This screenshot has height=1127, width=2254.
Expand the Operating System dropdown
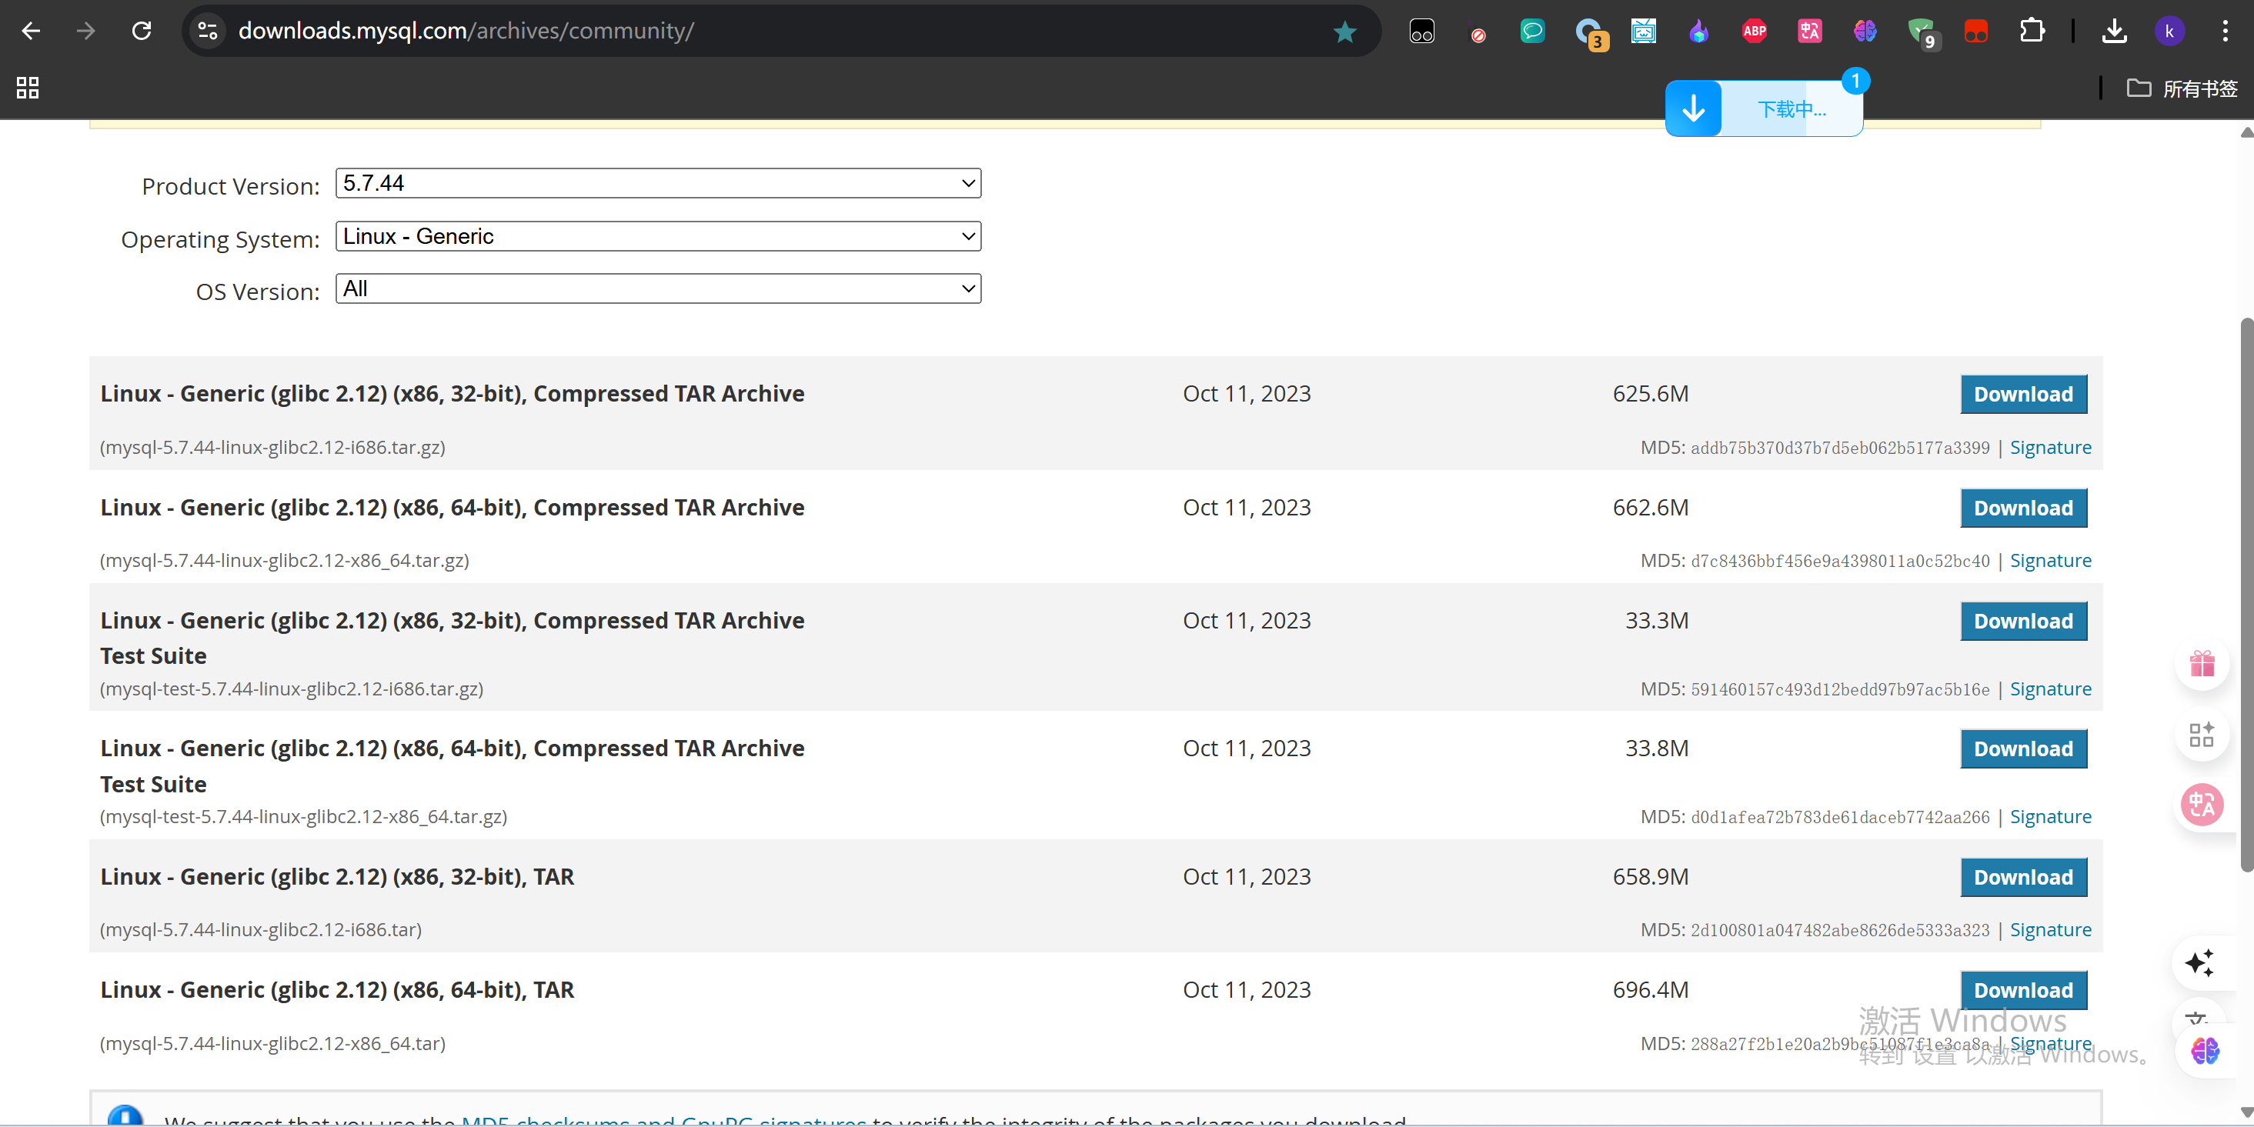[x=658, y=236]
